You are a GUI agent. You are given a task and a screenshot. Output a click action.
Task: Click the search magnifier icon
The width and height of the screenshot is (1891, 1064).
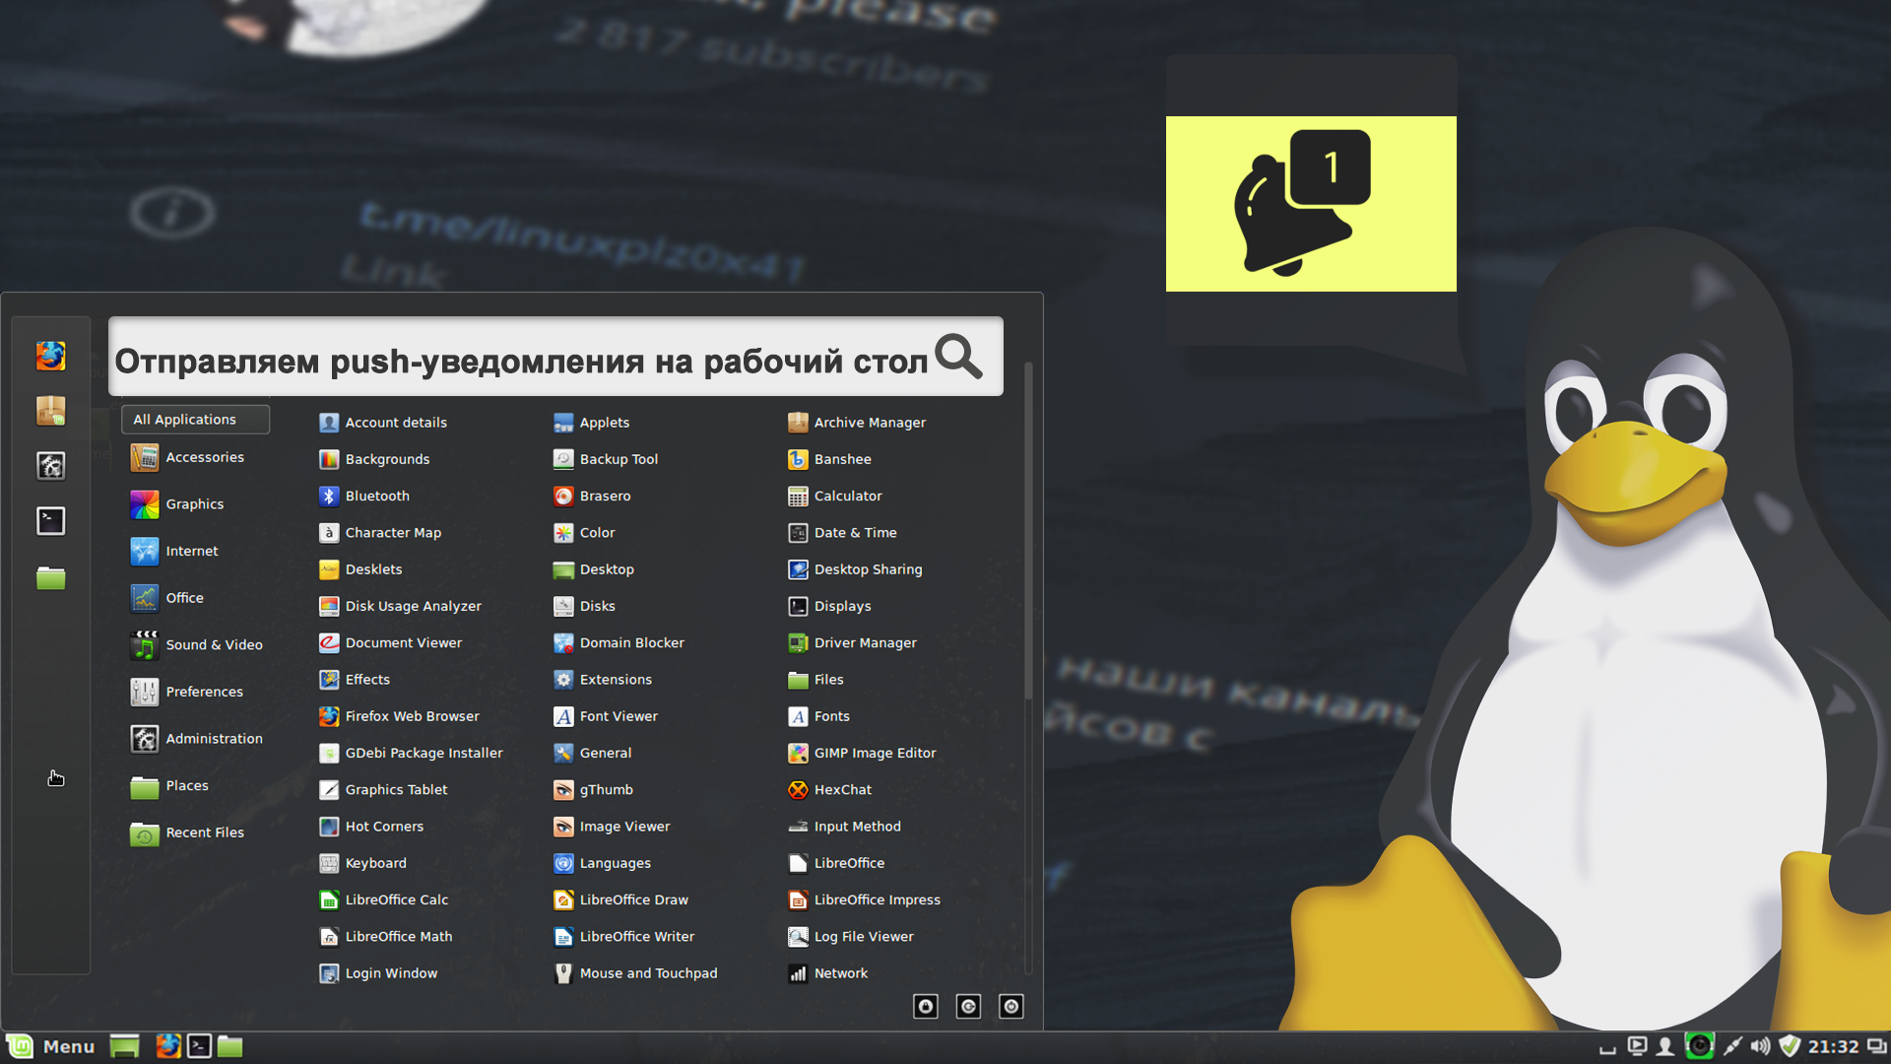[958, 356]
